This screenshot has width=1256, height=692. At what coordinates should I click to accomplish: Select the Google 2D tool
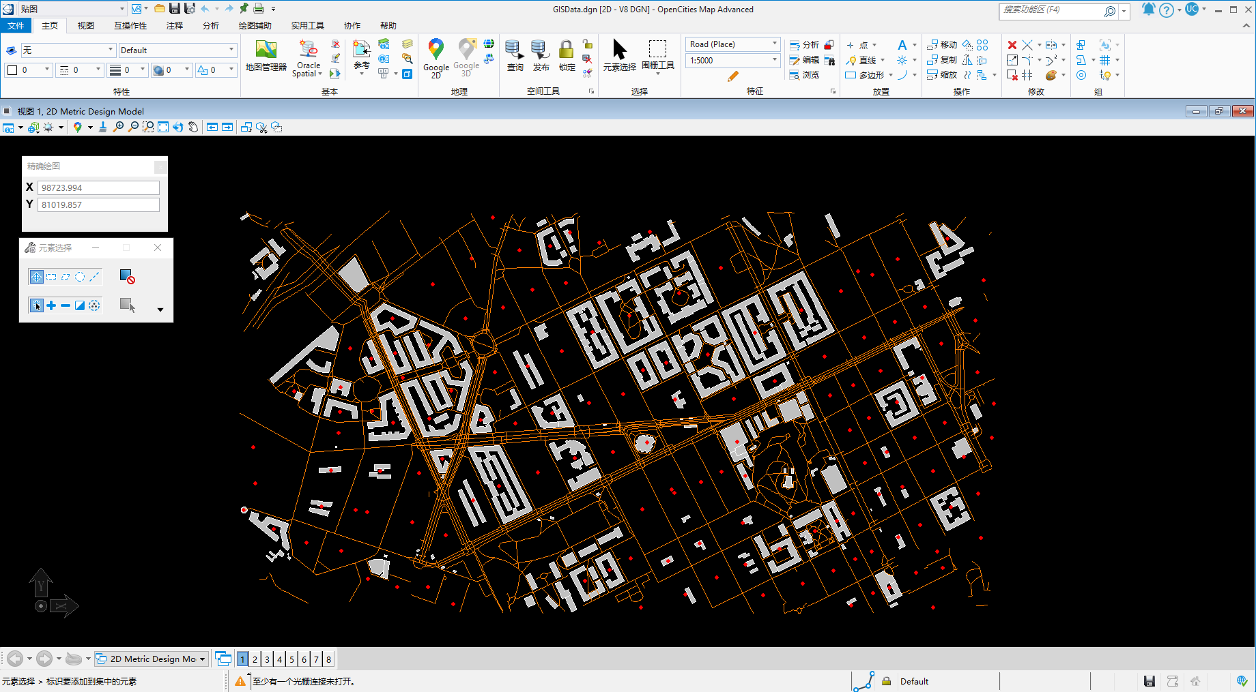(436, 58)
